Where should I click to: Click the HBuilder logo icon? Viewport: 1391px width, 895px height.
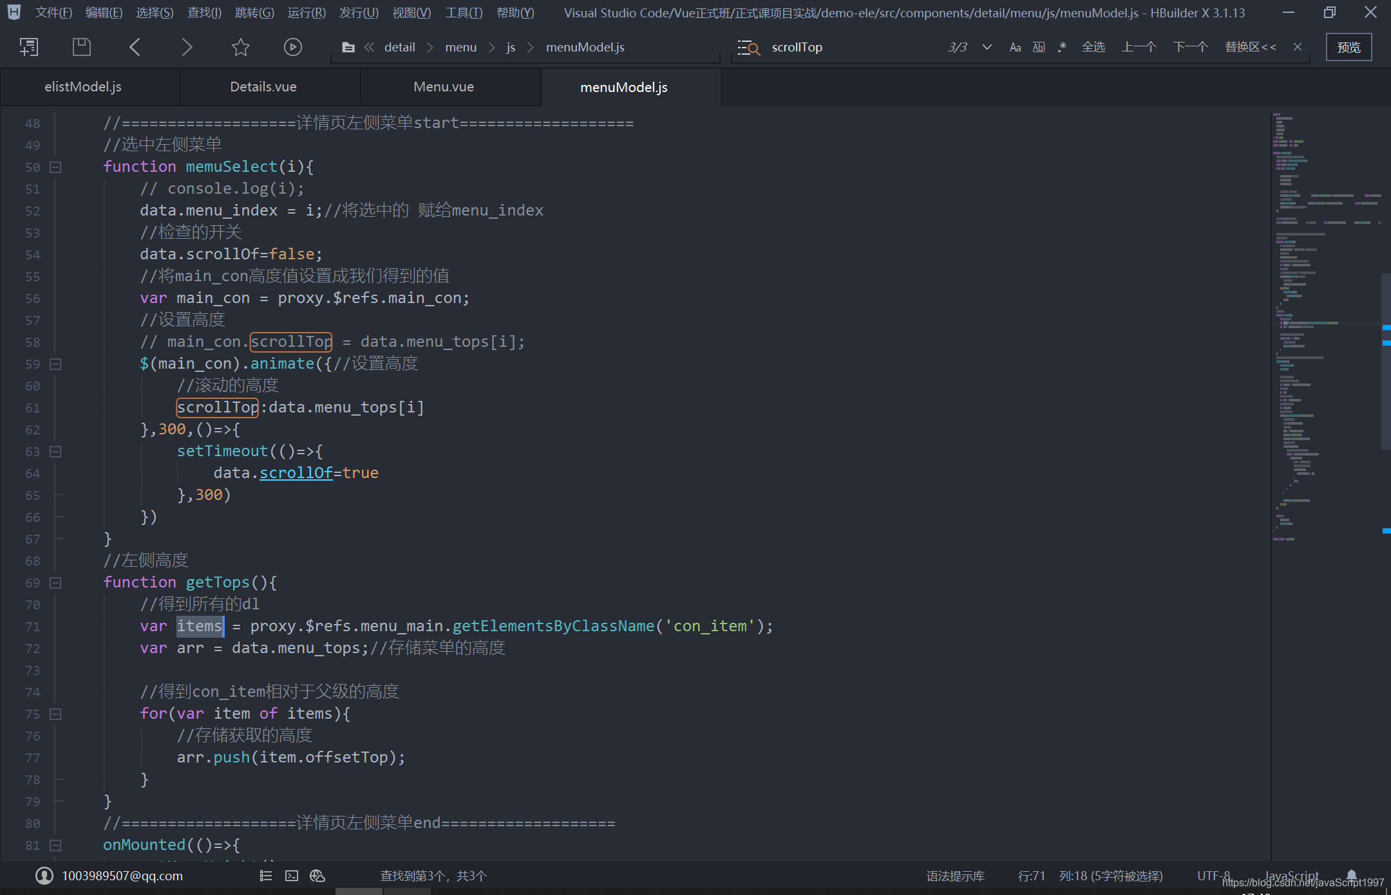coord(14,12)
